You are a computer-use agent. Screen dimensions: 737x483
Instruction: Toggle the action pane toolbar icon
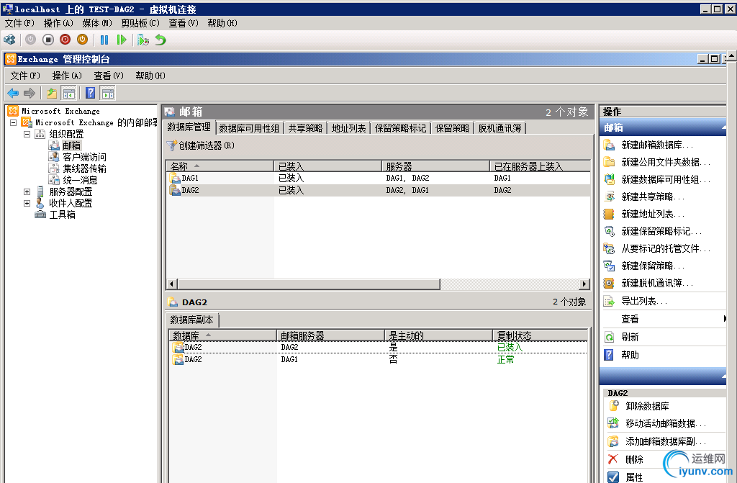point(108,93)
